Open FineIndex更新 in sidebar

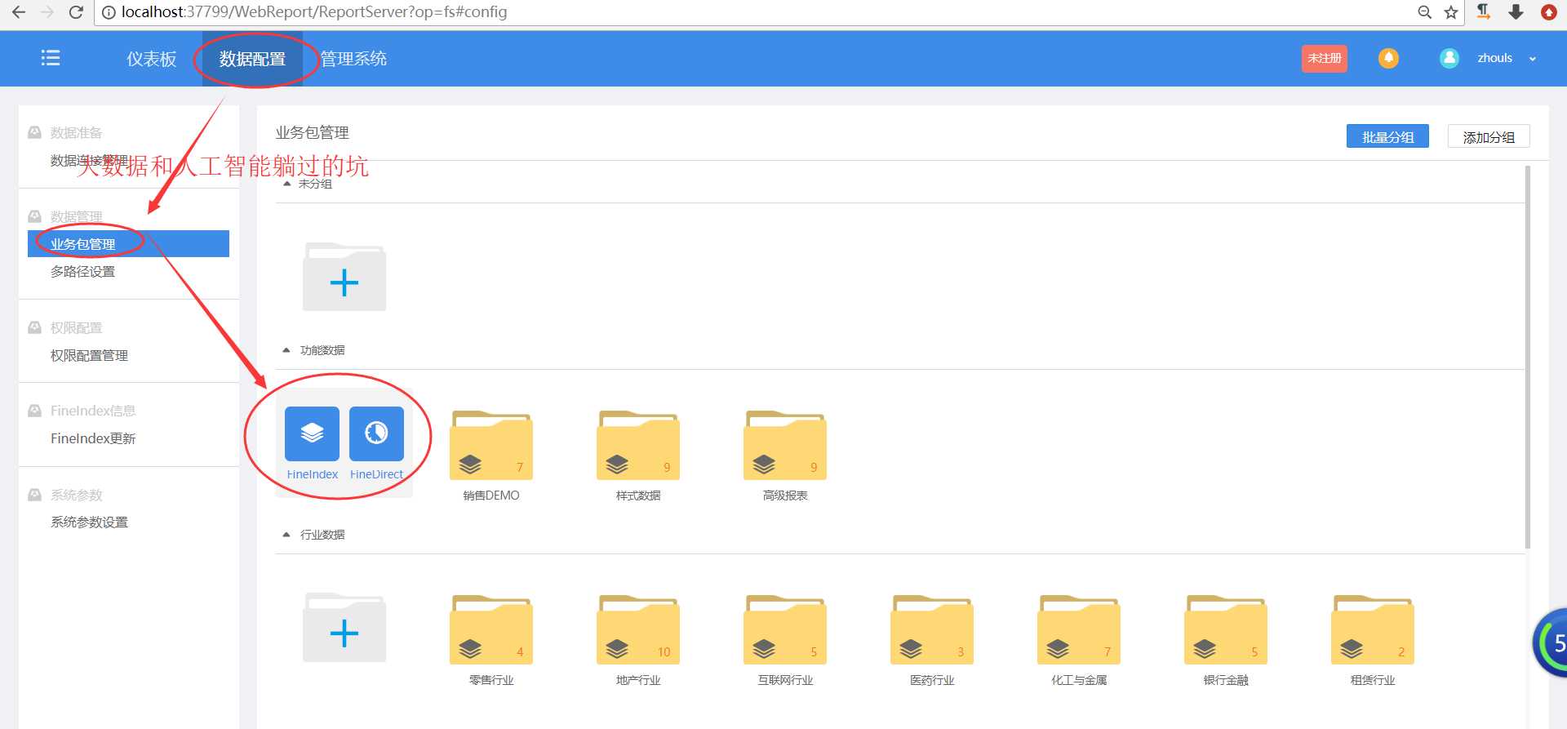pyautogui.click(x=93, y=439)
